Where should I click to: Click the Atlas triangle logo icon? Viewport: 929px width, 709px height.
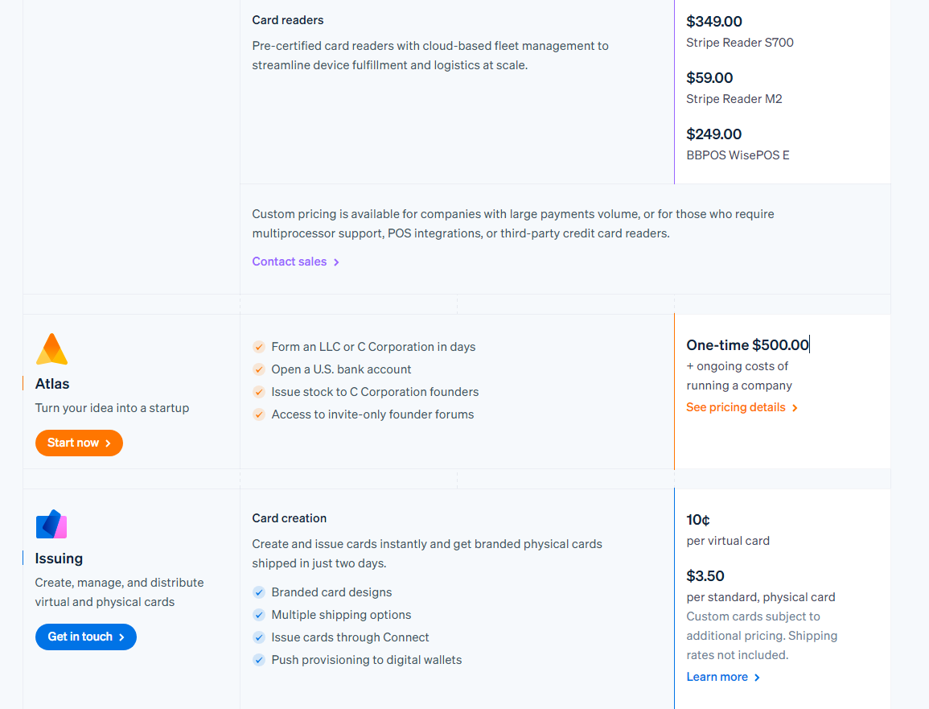51,348
